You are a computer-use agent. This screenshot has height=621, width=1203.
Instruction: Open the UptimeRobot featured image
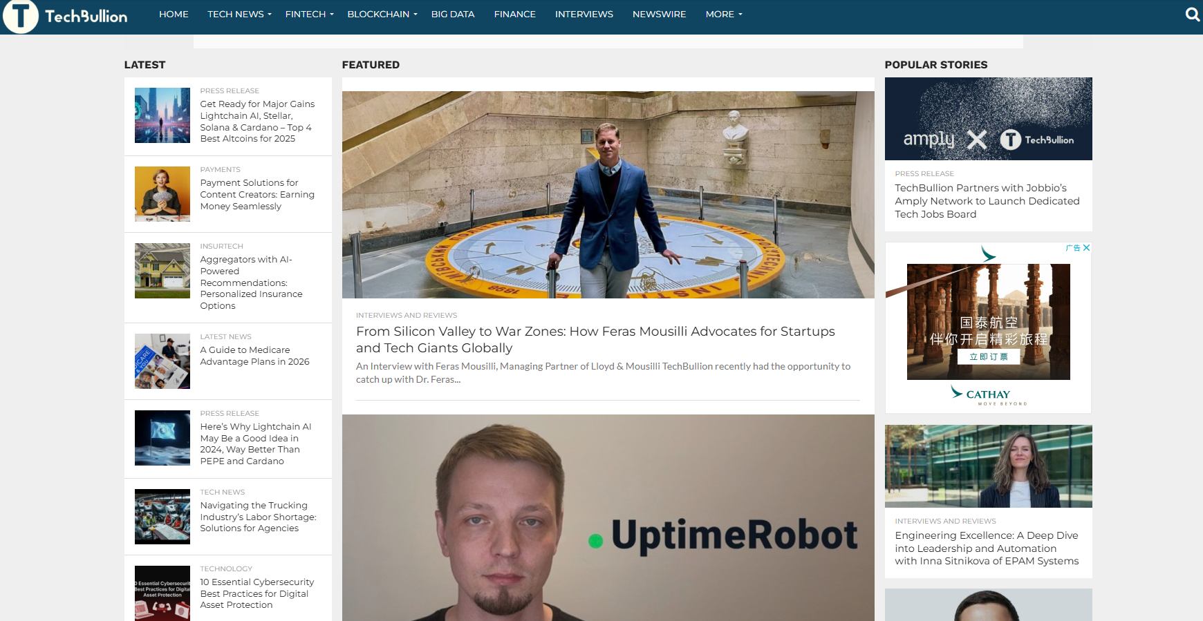coord(608,517)
